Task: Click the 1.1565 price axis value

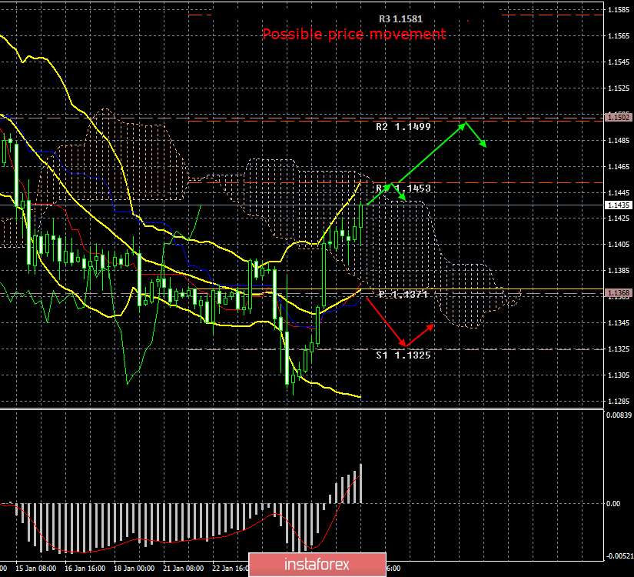Action: point(619,36)
